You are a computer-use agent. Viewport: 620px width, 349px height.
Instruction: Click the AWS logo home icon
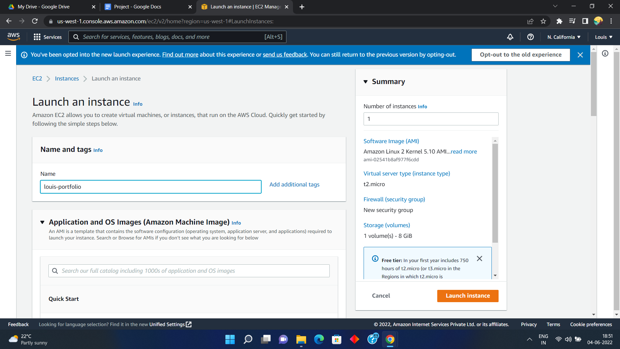(14, 37)
